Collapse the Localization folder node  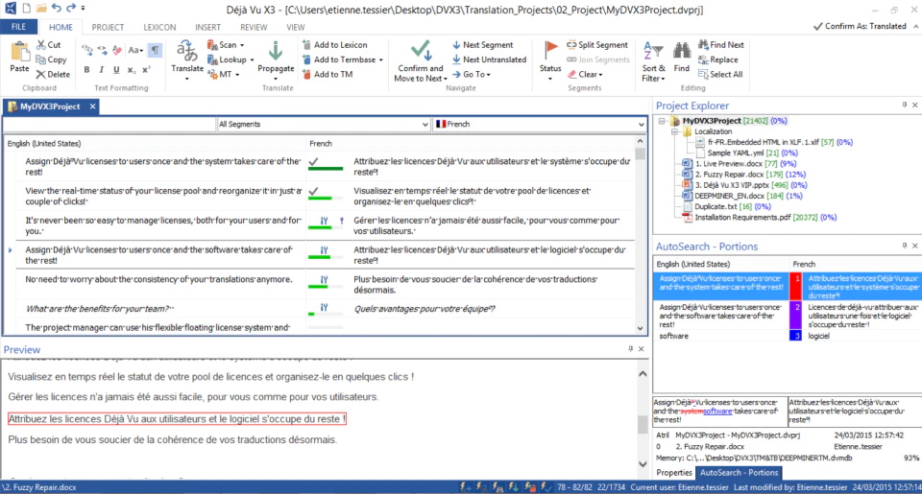coord(674,131)
